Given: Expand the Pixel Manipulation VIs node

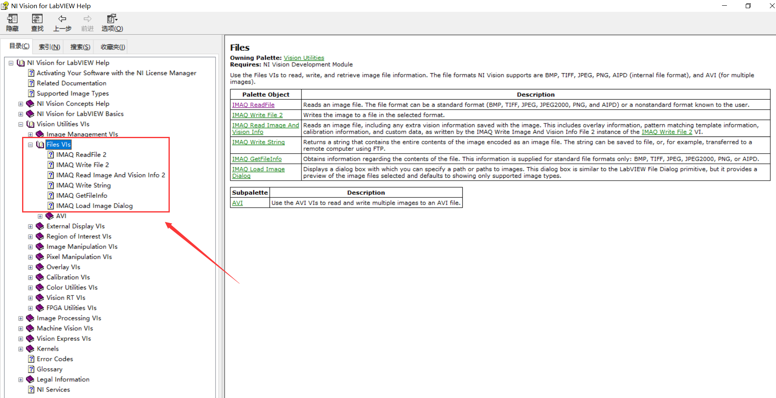Looking at the screenshot, I should [31, 257].
